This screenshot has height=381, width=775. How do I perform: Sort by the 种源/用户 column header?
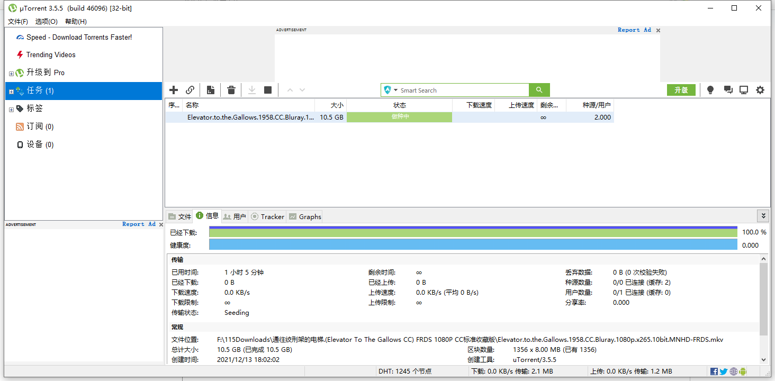[x=590, y=105]
